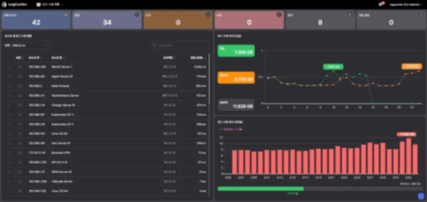Image resolution: width=427 pixels, height=202 pixels.
Task: Open the status filter dropdown above the host table
Action: tap(30, 45)
